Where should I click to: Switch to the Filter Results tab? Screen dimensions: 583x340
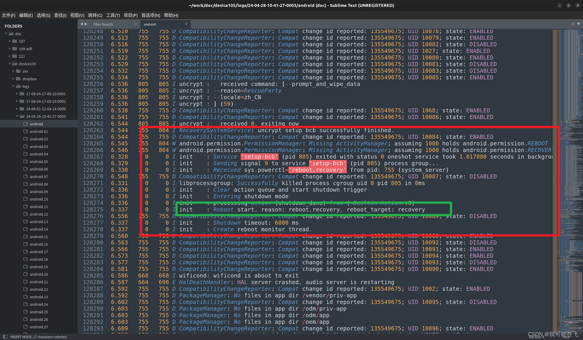[103, 24]
